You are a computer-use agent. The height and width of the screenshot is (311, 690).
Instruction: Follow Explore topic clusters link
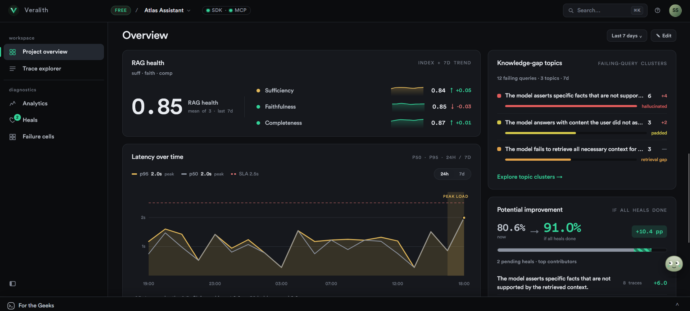pos(530,177)
